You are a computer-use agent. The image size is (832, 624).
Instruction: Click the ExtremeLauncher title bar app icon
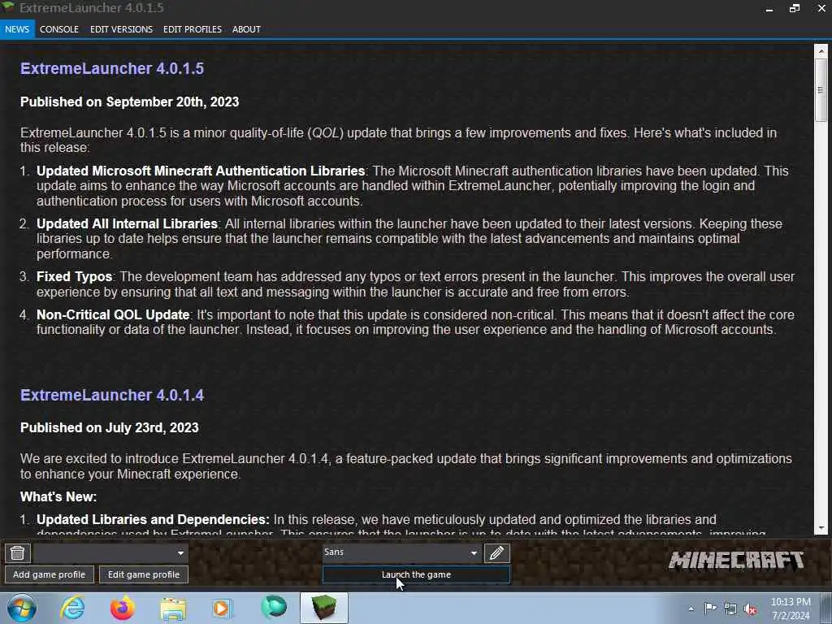coord(7,6)
